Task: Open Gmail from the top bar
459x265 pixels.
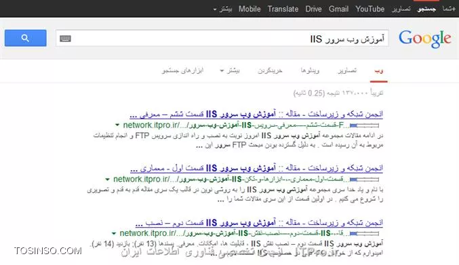Action: click(x=338, y=9)
